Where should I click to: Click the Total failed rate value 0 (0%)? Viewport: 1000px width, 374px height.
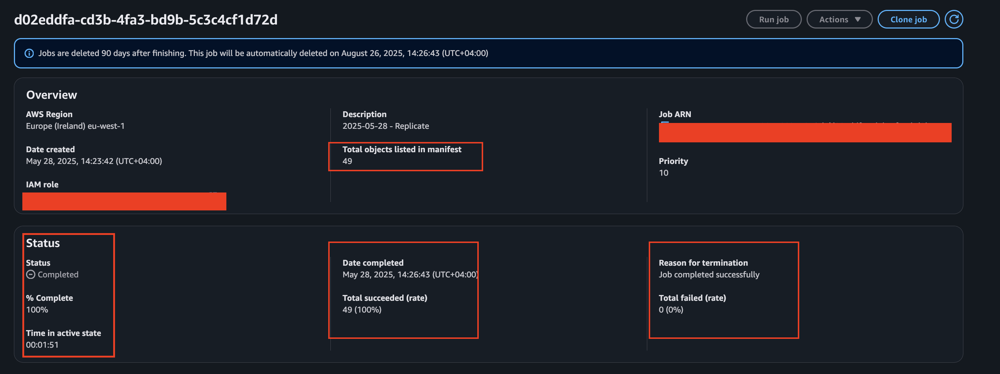tap(670, 310)
